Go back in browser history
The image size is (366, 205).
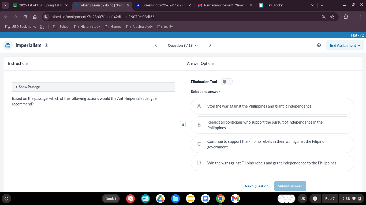[x=6, y=17]
